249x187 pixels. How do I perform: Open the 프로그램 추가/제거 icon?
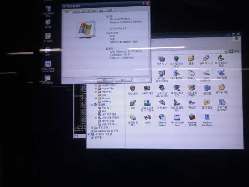pyautogui.click(x=222, y=105)
